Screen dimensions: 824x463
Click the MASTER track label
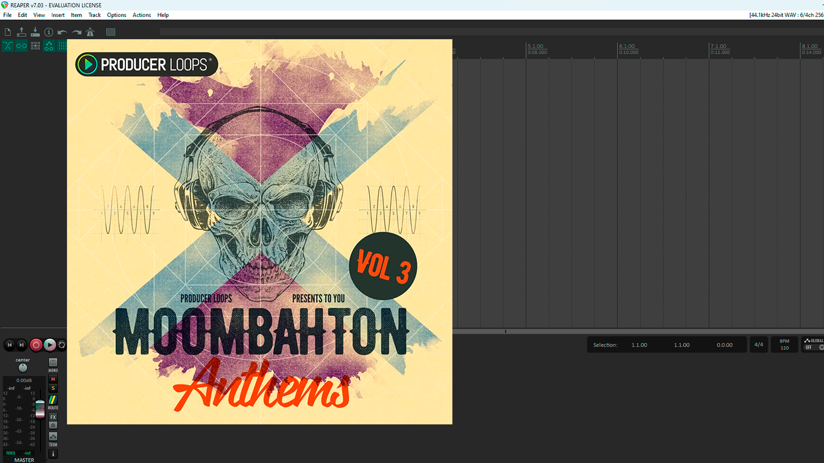pyautogui.click(x=24, y=460)
